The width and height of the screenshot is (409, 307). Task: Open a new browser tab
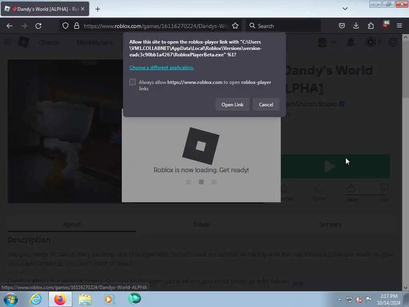pos(97,9)
